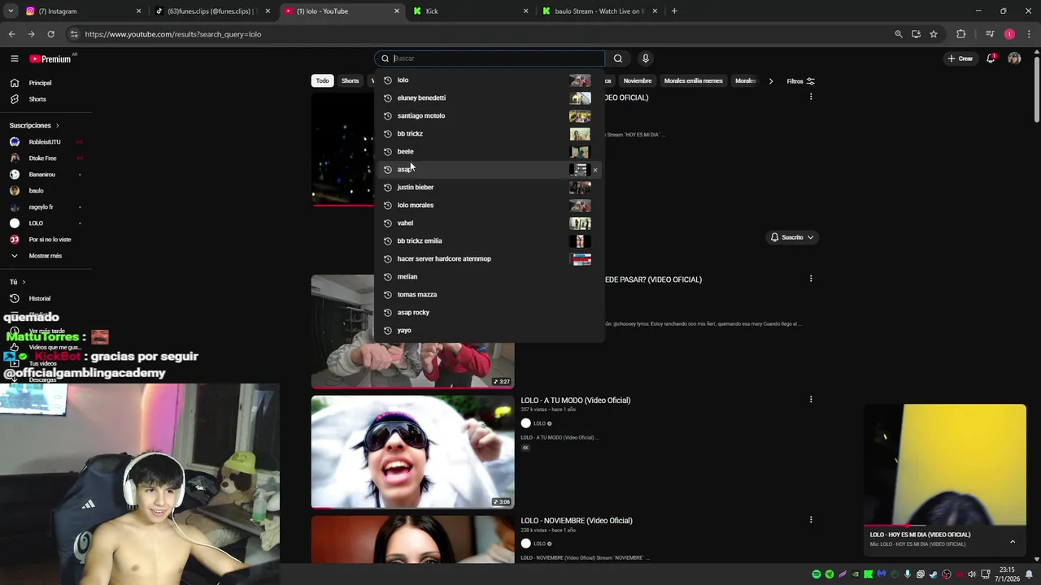Click the Malwarebytes tray icon

coord(882,574)
